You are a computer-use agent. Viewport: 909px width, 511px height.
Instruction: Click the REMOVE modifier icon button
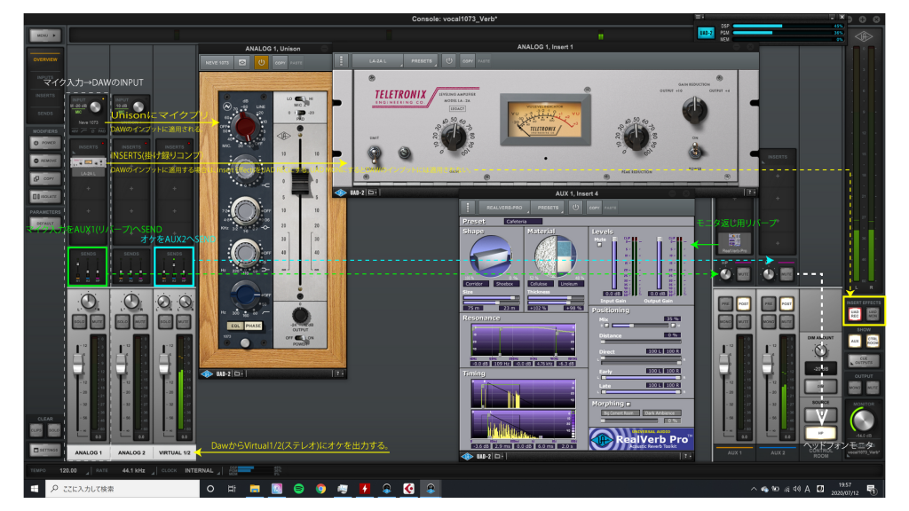tap(44, 161)
